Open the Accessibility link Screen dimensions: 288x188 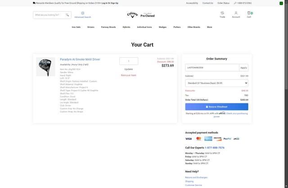192,3
